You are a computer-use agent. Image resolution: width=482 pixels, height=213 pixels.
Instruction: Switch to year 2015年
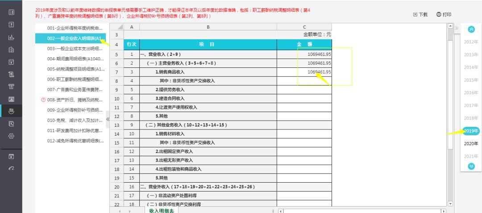click(x=471, y=80)
